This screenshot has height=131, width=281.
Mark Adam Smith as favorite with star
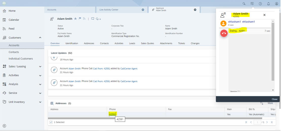click(x=75, y=19)
